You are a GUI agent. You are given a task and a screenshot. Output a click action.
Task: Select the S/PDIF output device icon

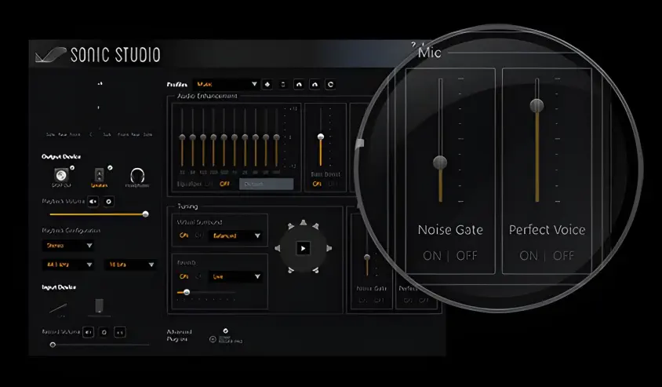[61, 175]
